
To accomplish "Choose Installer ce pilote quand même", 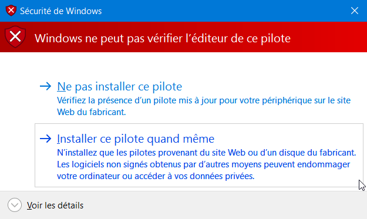I will [136, 139].
